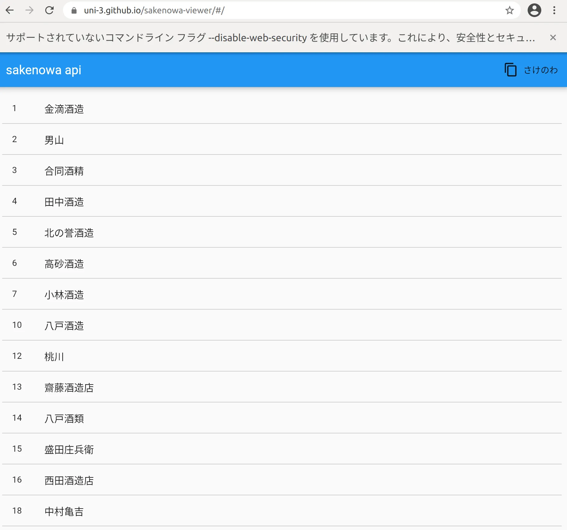The image size is (567, 530).
Task: Select the 北の誉酒造 row
Action: (282, 232)
